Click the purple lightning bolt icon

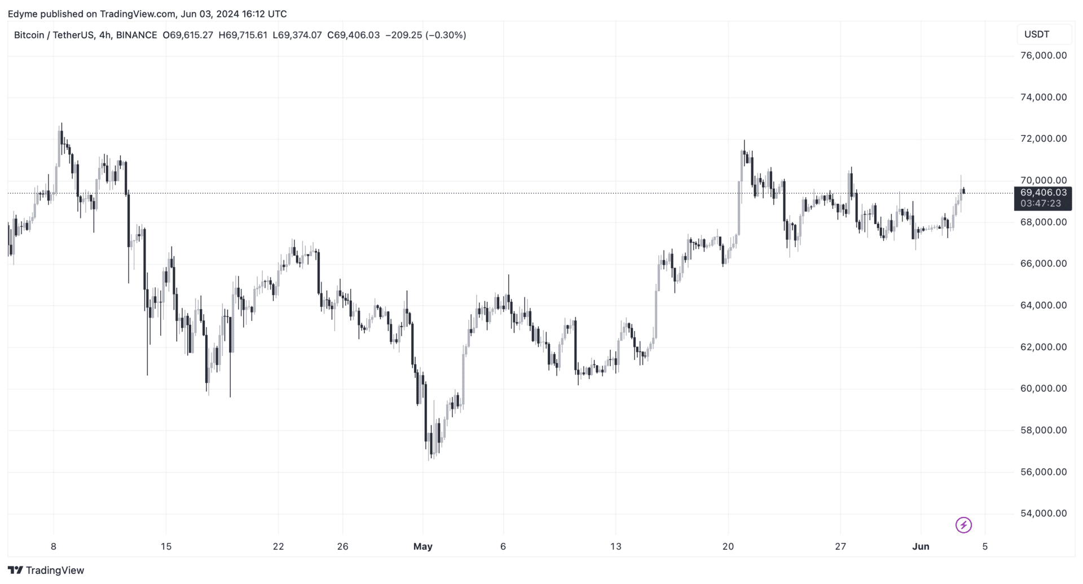click(963, 525)
